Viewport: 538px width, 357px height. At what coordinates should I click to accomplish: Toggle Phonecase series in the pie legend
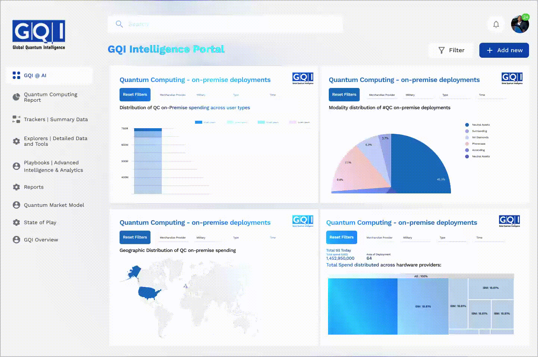pos(478,144)
